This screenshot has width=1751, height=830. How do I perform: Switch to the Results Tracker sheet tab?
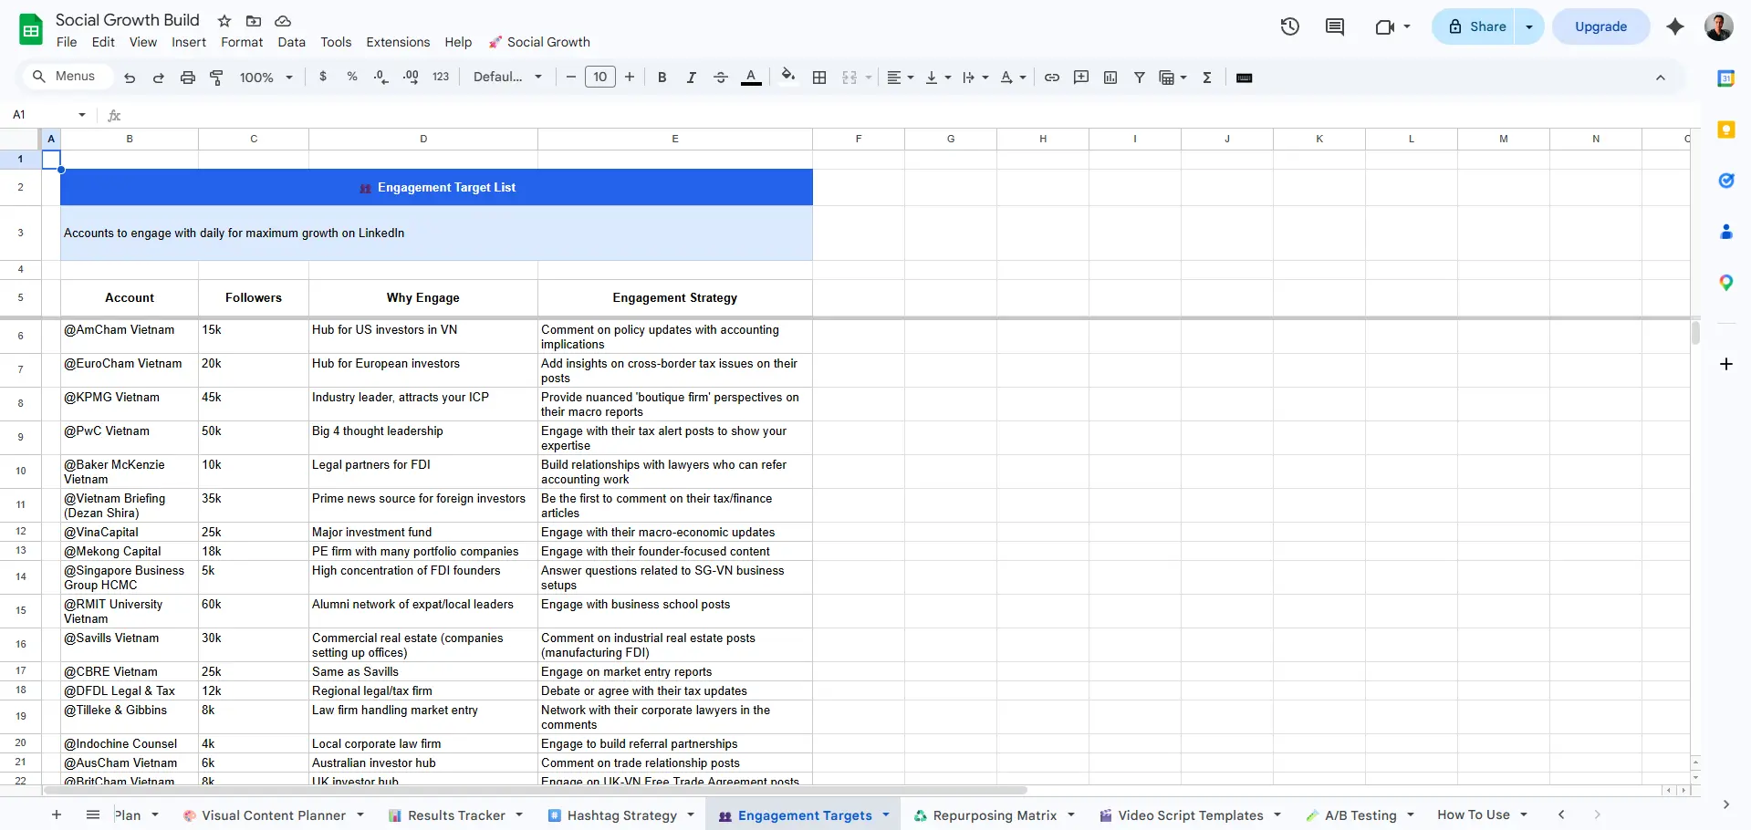point(456,815)
